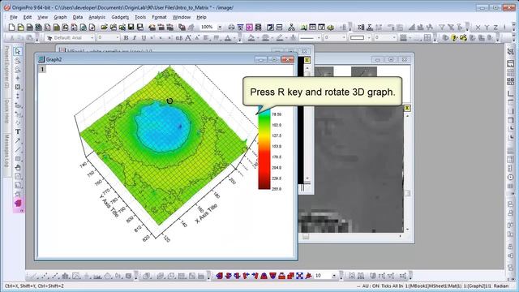
Task: Click the Messages Log side tab
Action: [x=6, y=151]
